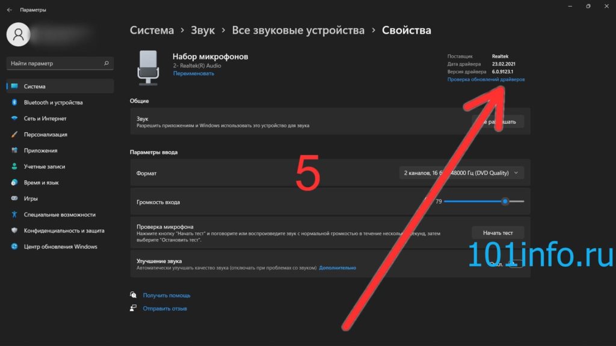Click driver version 6.0.9123.1 text

(502, 72)
